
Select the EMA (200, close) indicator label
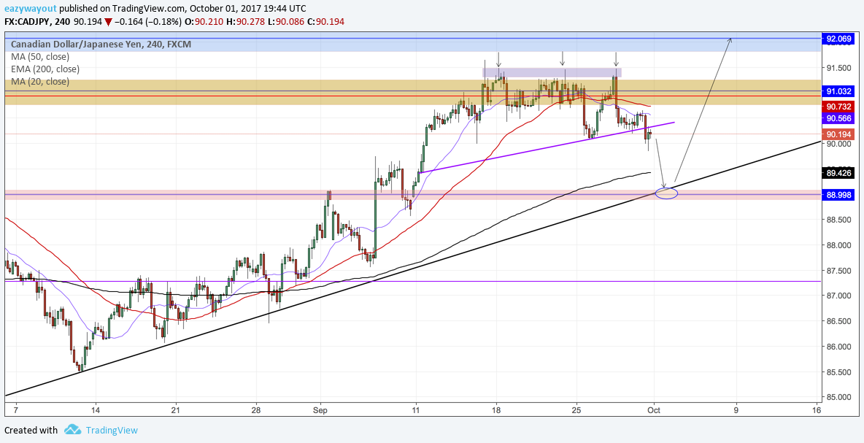pos(45,69)
